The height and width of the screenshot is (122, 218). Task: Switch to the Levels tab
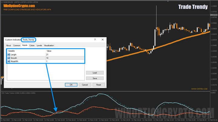pyautogui.click(x=39, y=45)
